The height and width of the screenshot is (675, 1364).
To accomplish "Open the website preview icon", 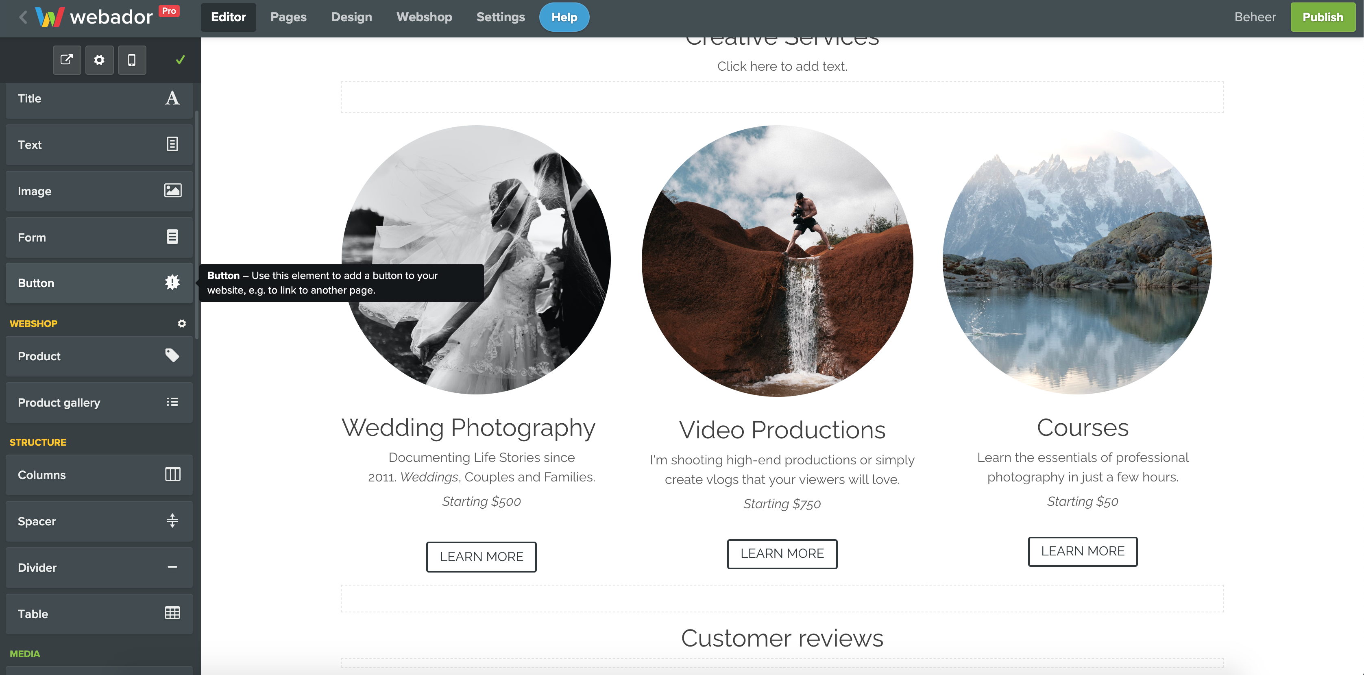I will [67, 60].
